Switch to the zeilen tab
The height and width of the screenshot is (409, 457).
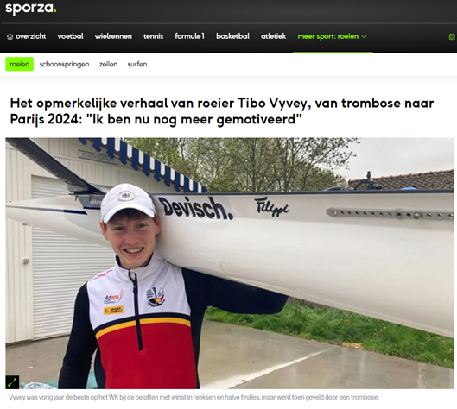coord(109,64)
